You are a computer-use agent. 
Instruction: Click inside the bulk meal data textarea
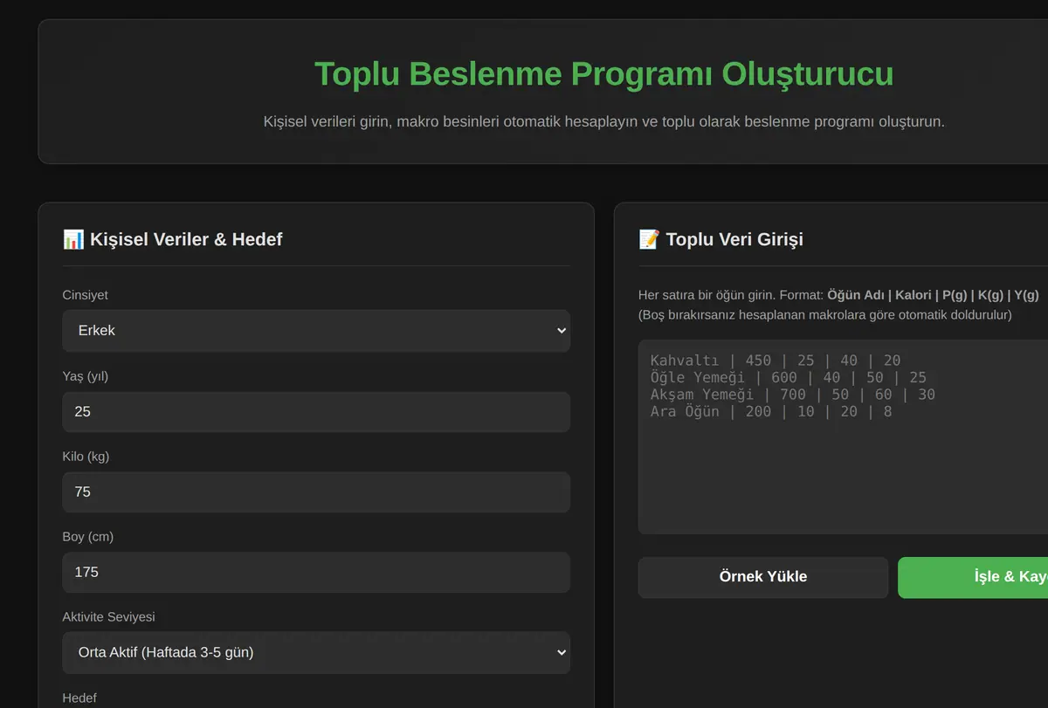pyautogui.click(x=844, y=436)
